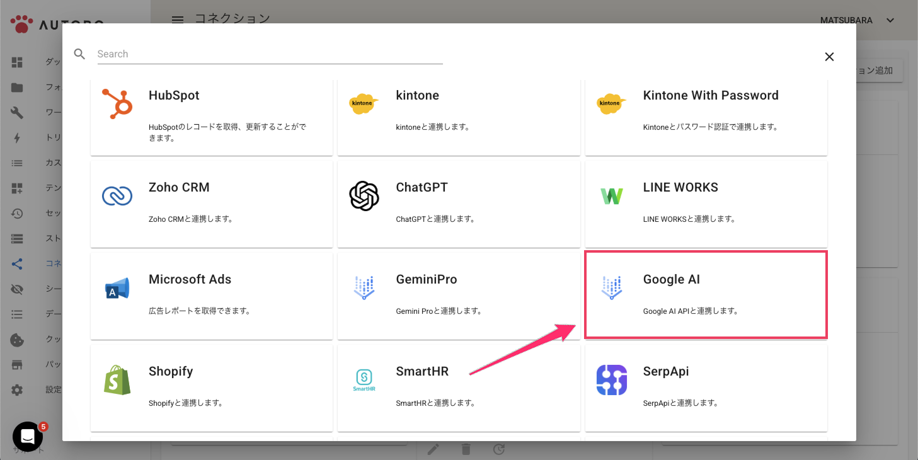This screenshot has height=460, width=918.
Task: Click the Kintone With Password logo
Action: [612, 103]
